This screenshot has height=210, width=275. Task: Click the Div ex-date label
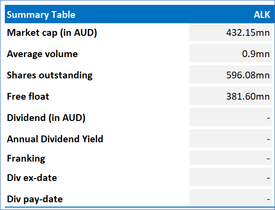click(32, 178)
